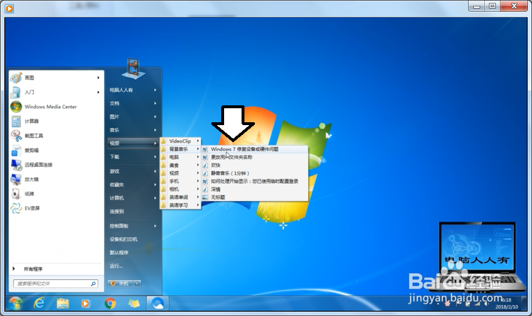
Task: Expand the 图片 Pictures arrow
Action: (x=155, y=116)
